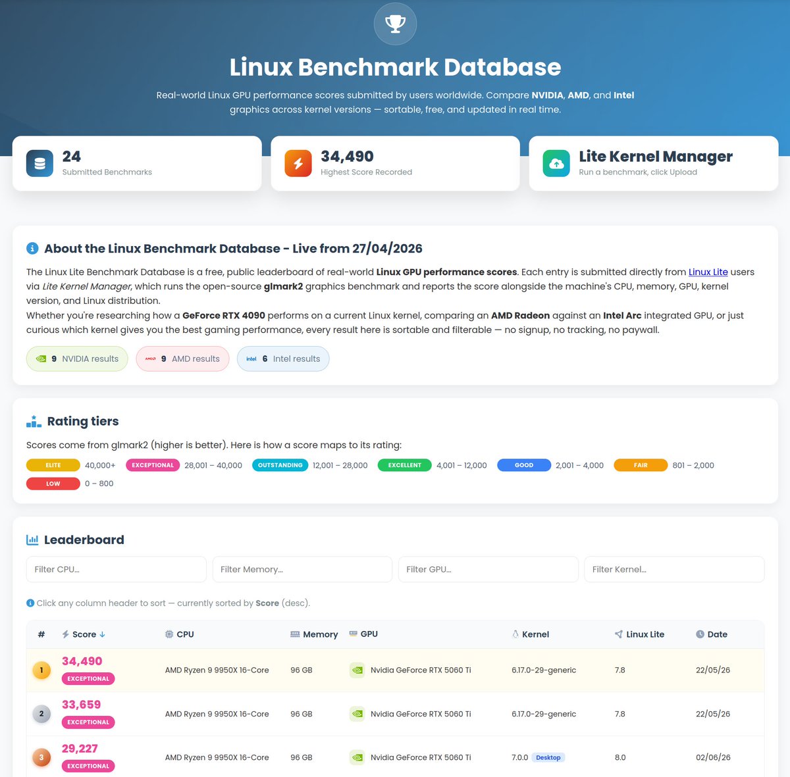Open the Lite Kernel Manager card
Screen dimensions: 790x777
(x=654, y=164)
